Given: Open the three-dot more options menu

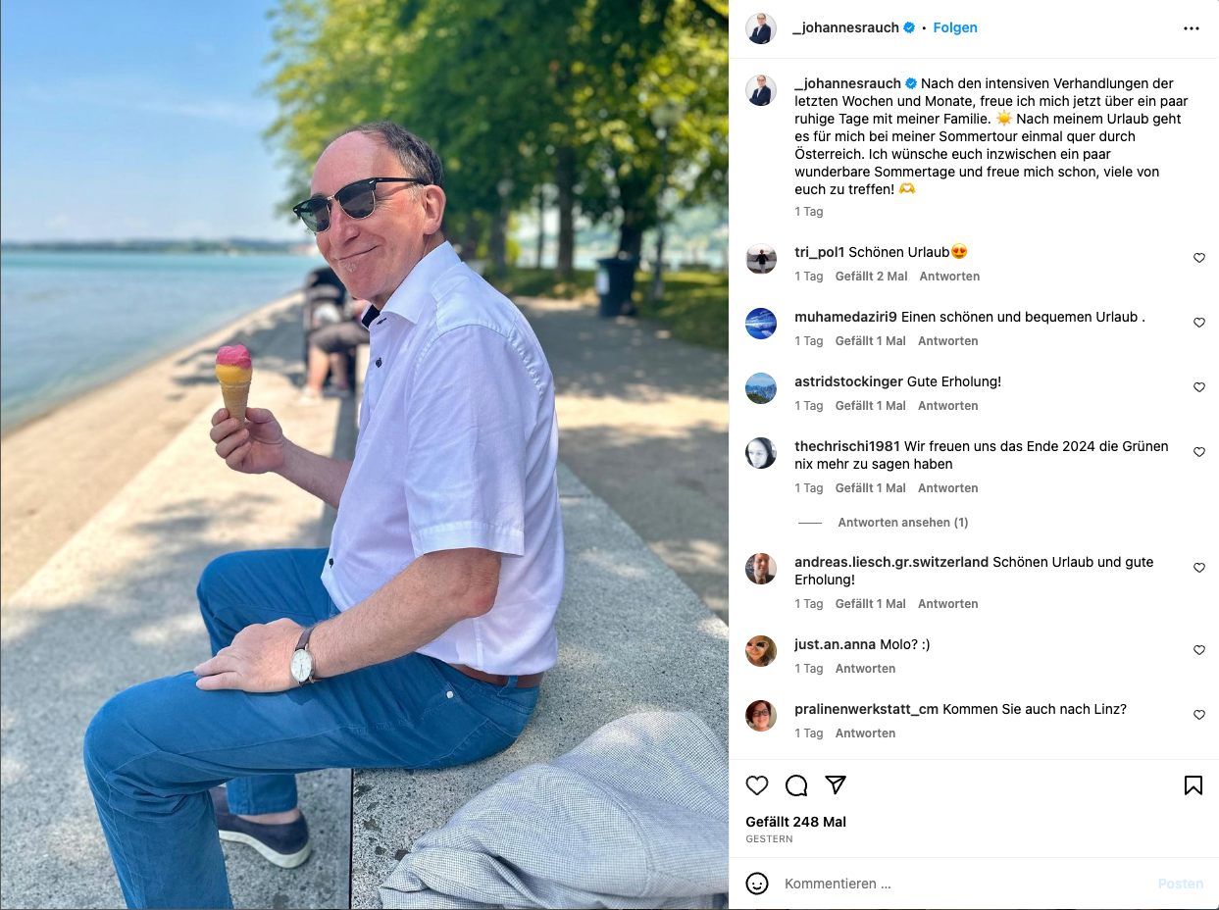Looking at the screenshot, I should point(1192,28).
